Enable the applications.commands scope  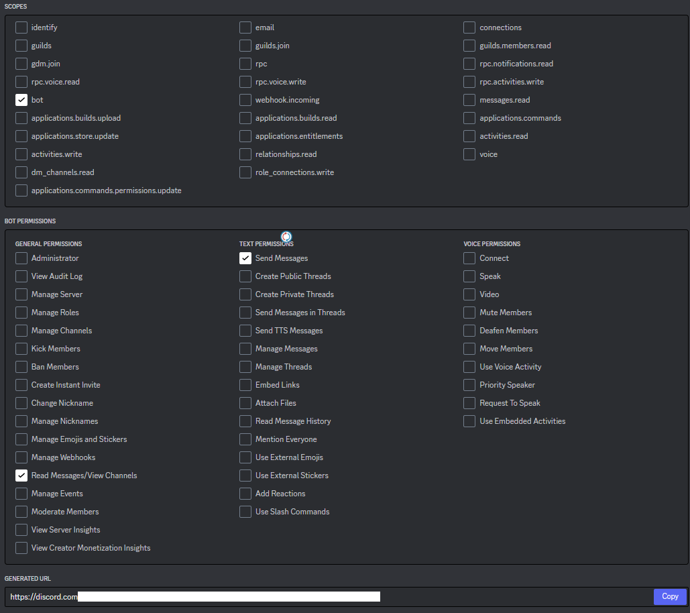coord(469,118)
